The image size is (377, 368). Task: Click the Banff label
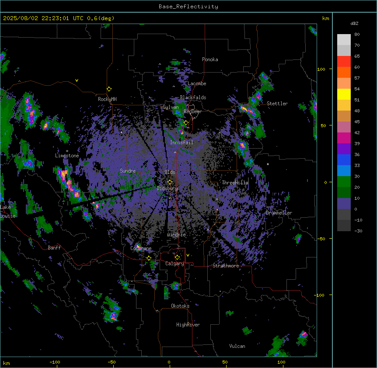[54, 248]
